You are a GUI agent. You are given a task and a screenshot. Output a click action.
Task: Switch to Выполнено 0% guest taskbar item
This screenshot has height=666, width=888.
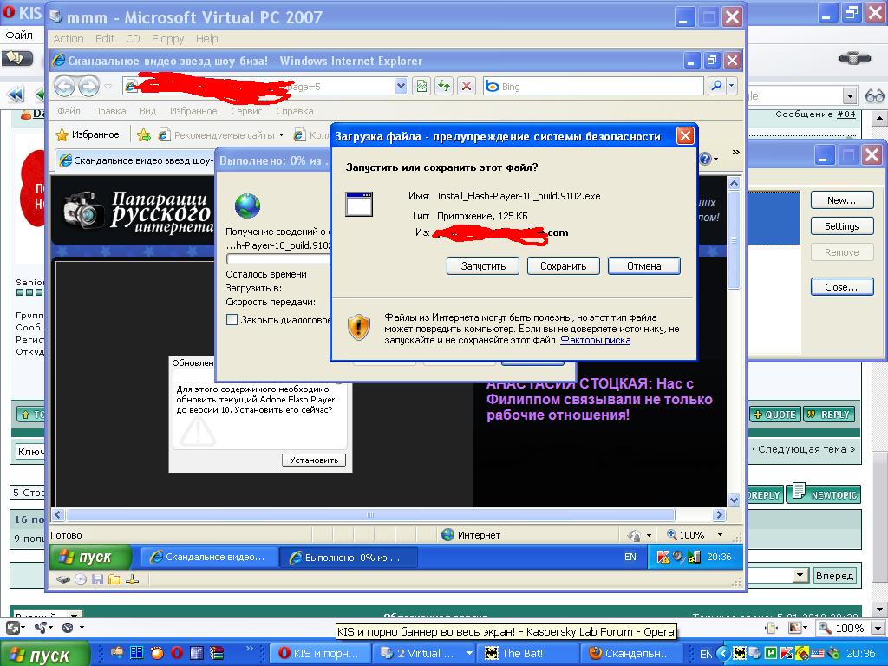pos(348,558)
